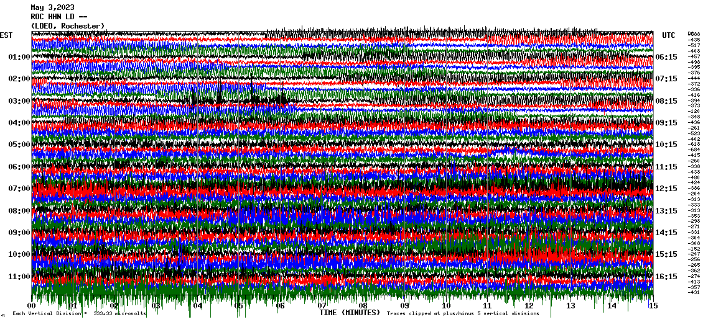
Task: Click the Traces clipped footnote text
Action: click(x=462, y=314)
